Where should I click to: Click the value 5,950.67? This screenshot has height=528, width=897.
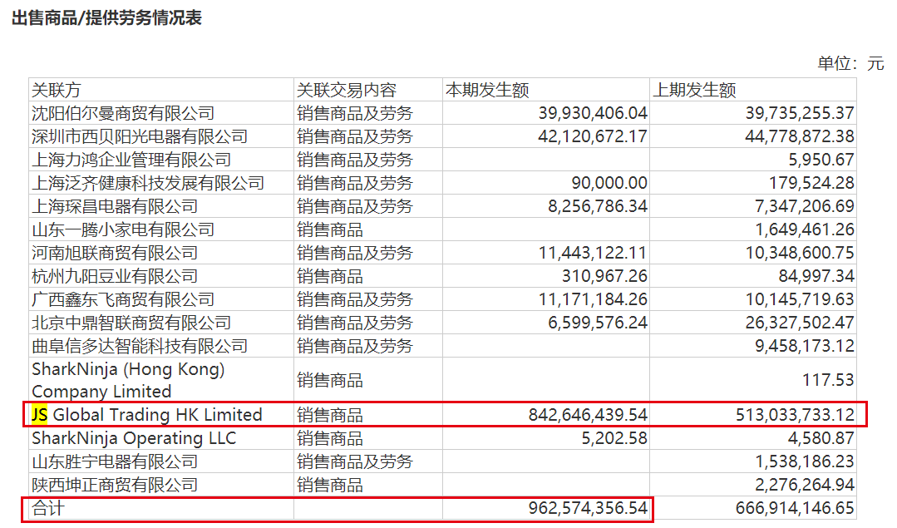821,160
